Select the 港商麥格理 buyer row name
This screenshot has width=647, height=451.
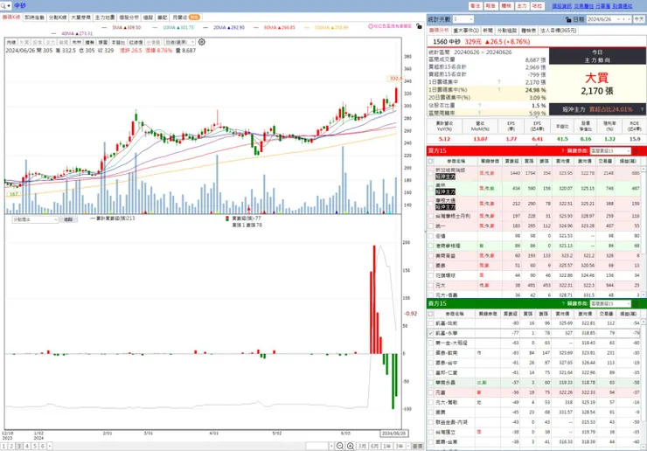[448, 246]
